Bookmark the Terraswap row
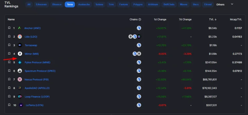This screenshot has width=248, height=115. (9, 45)
